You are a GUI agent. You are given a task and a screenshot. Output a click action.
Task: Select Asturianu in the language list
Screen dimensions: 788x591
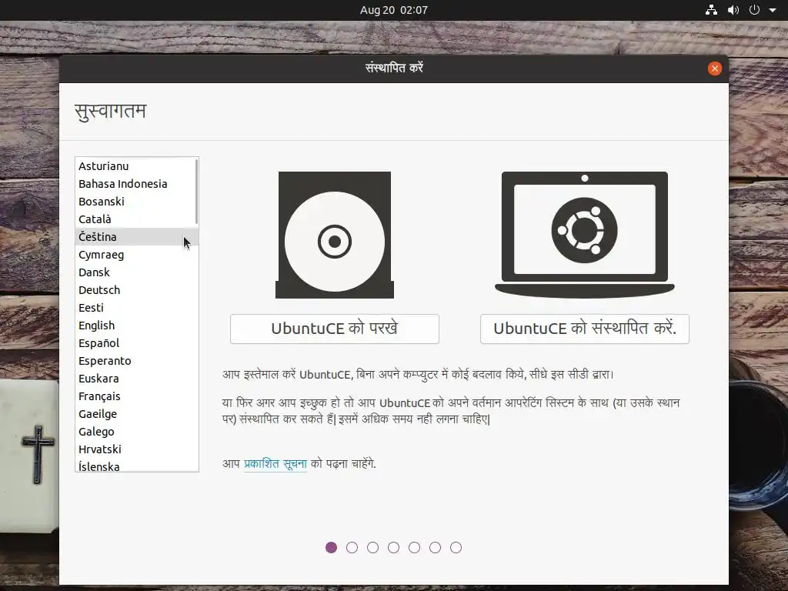(137, 166)
